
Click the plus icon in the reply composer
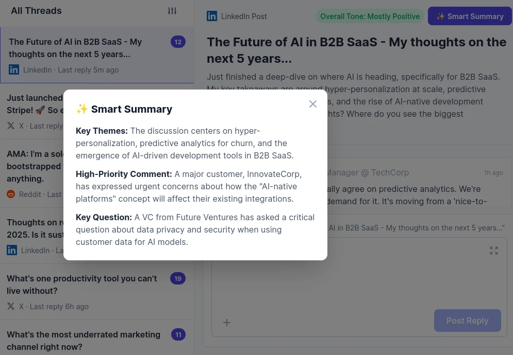point(227,323)
